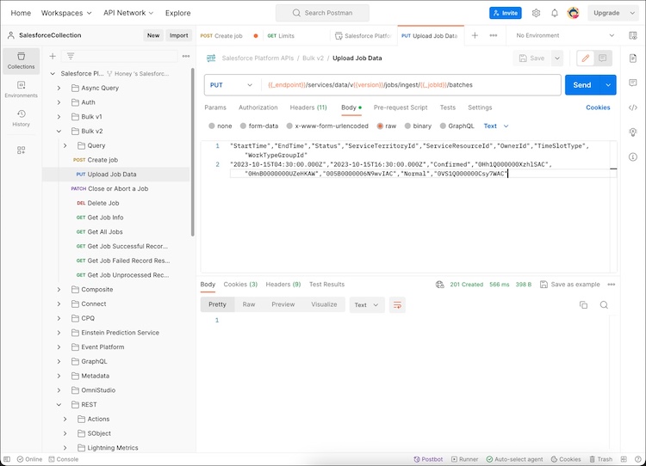Open the response Text format dropdown
This screenshot has width=646, height=466.
367,304
